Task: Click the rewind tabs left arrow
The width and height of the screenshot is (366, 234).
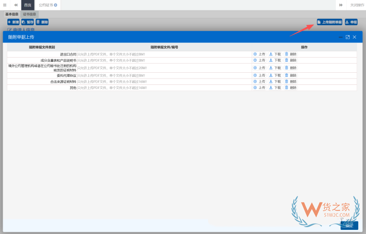Action: [16, 5]
